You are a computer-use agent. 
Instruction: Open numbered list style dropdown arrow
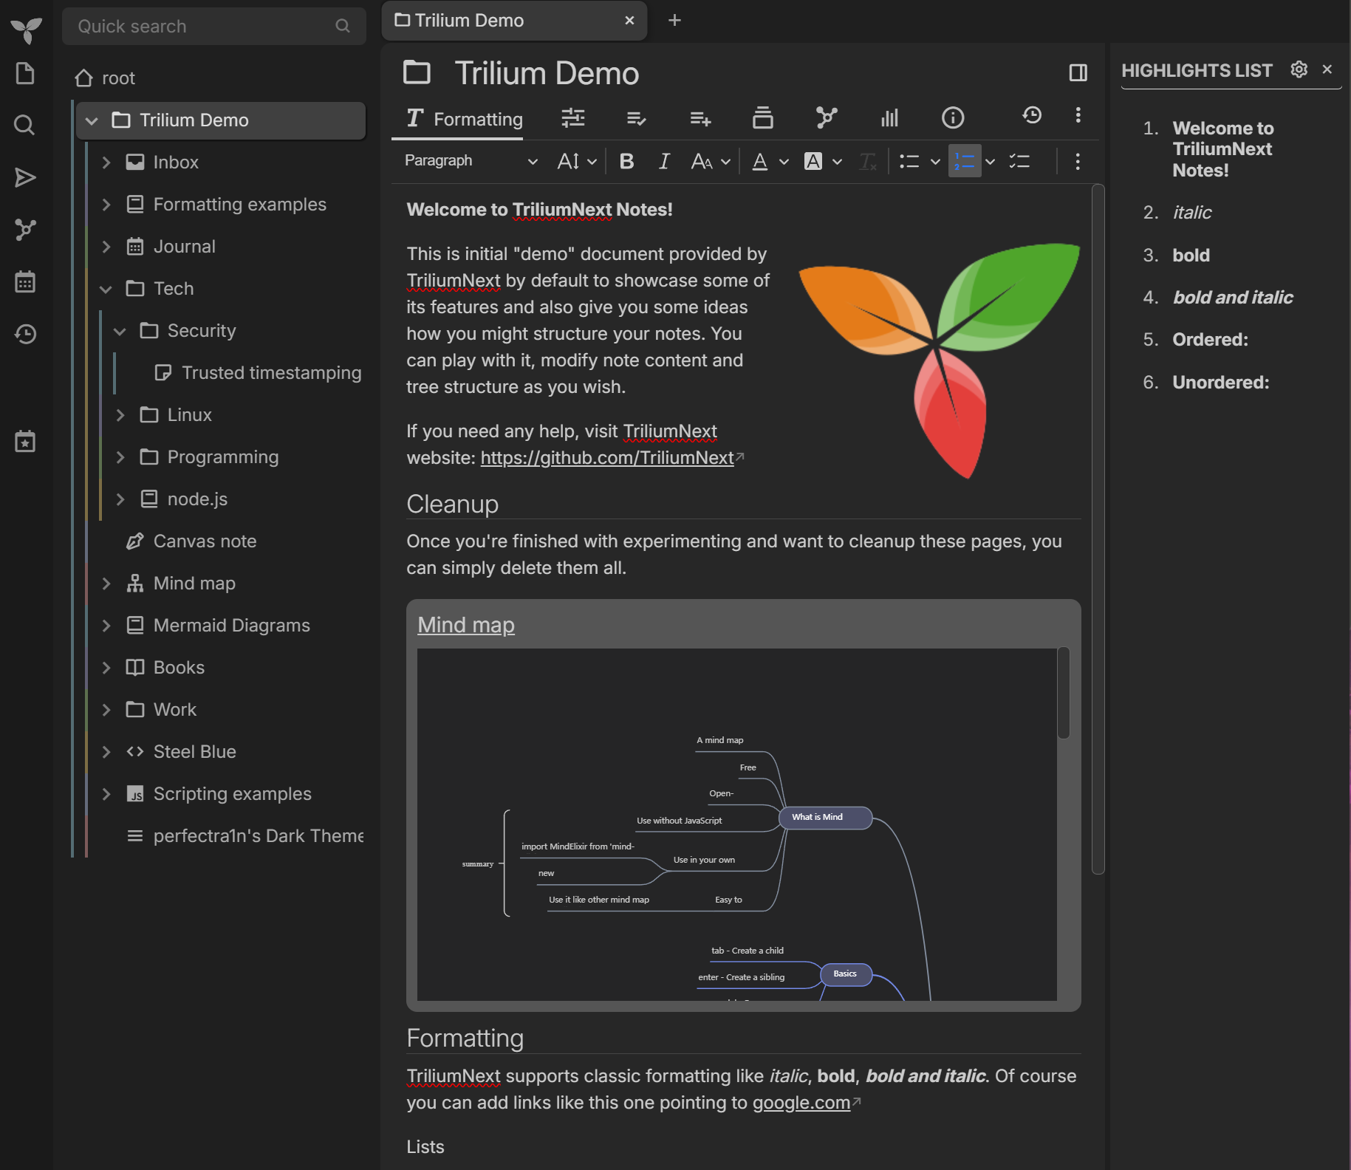990,161
